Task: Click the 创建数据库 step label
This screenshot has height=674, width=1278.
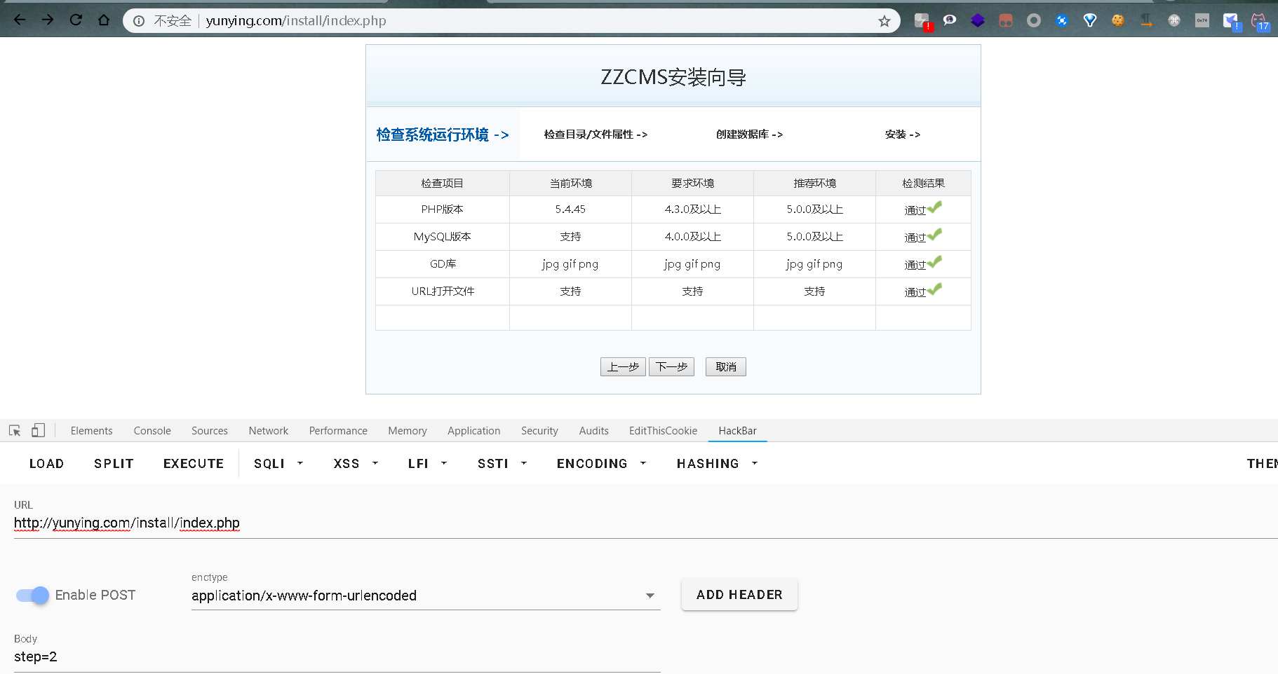Action: click(749, 135)
